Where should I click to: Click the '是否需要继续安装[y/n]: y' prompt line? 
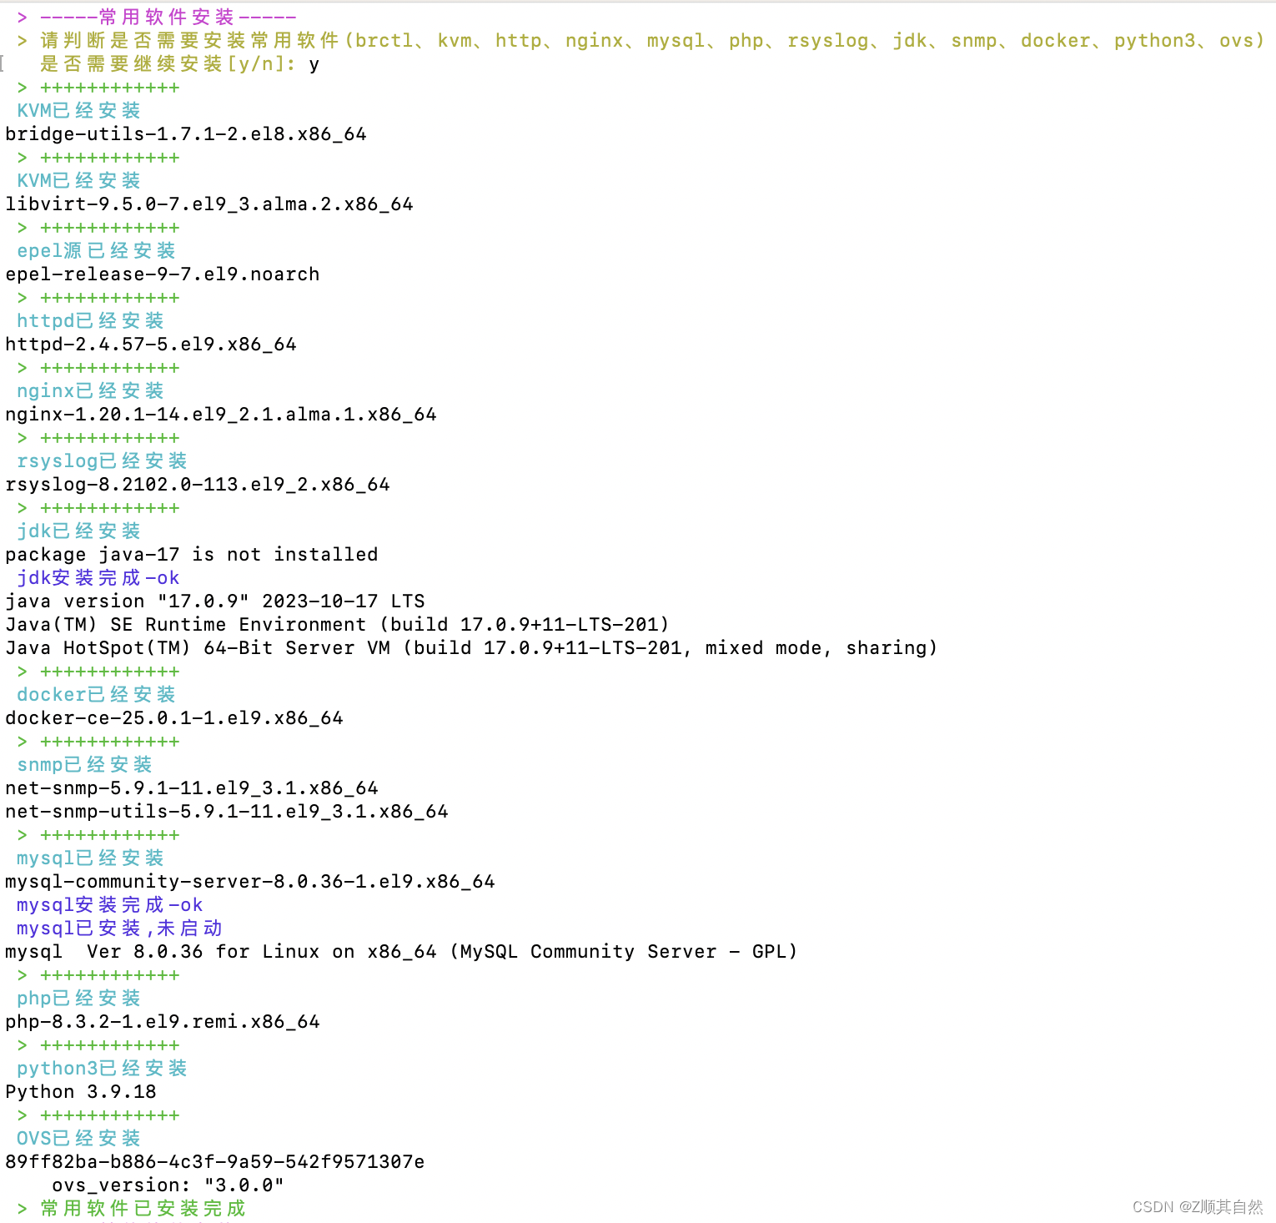(x=179, y=64)
